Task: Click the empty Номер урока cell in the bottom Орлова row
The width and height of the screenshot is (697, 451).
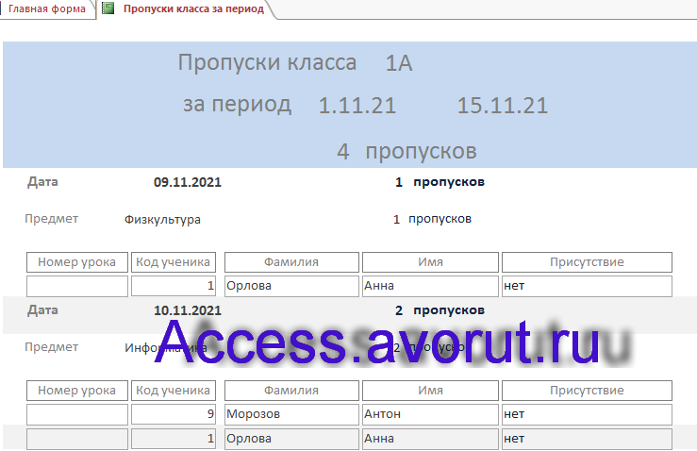Action: pyautogui.click(x=77, y=439)
